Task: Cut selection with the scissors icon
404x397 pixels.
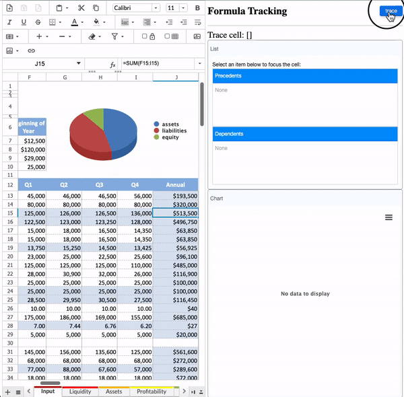Action: click(81, 8)
